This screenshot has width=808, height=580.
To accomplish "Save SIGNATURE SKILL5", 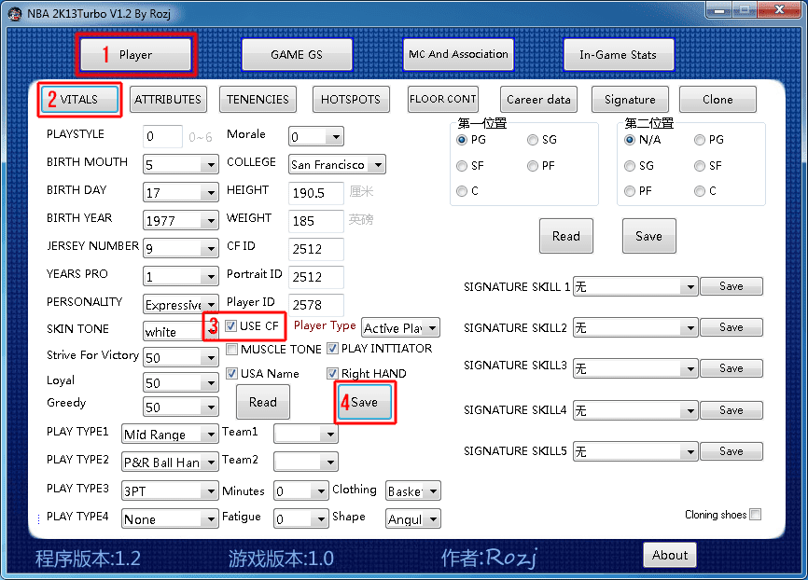I will 731,451.
